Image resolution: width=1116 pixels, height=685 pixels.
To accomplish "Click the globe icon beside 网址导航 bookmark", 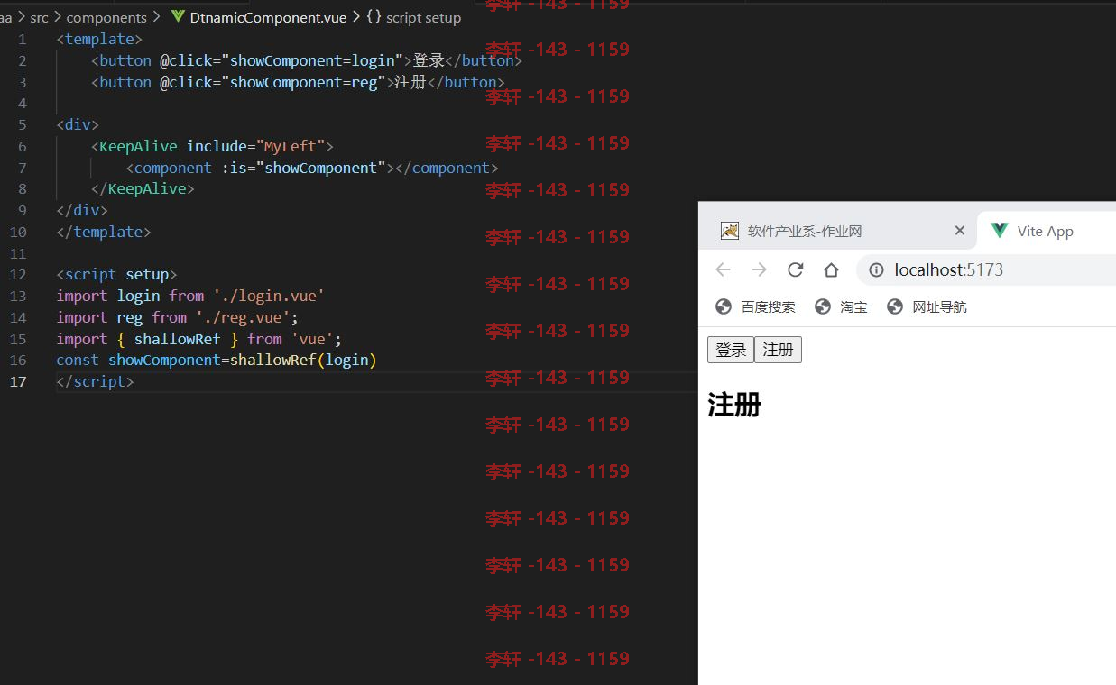I will tap(895, 306).
